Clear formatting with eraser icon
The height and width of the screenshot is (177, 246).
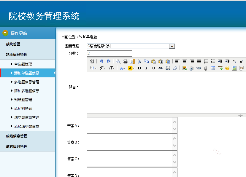(175, 68)
